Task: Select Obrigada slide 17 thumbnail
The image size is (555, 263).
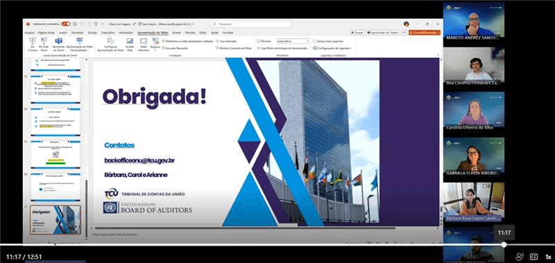Action: [x=55, y=219]
